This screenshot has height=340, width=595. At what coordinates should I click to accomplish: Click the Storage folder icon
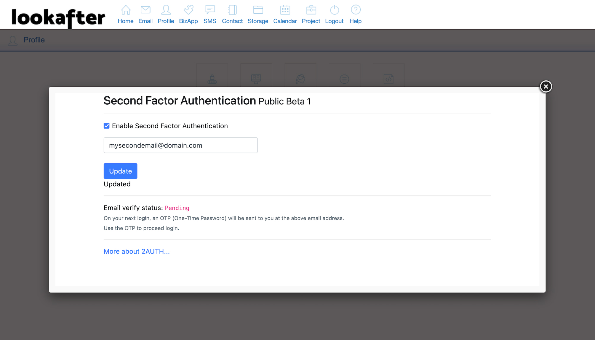pyautogui.click(x=258, y=10)
